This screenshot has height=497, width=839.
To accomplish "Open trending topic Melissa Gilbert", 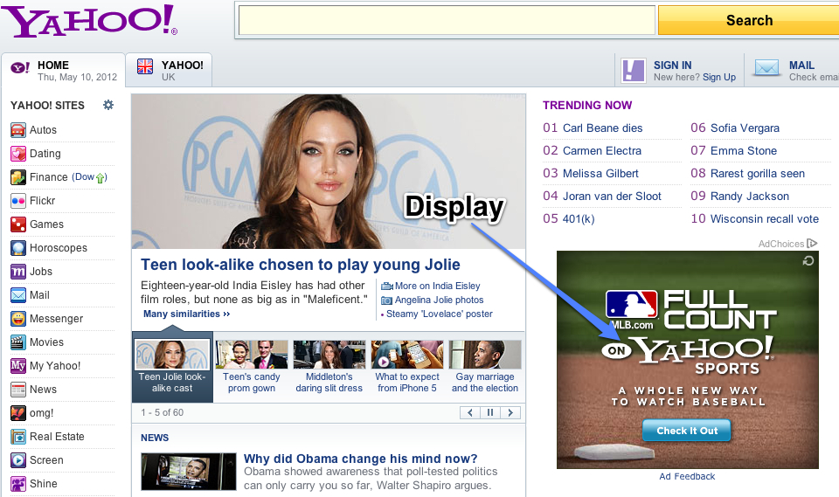I will 600,173.
